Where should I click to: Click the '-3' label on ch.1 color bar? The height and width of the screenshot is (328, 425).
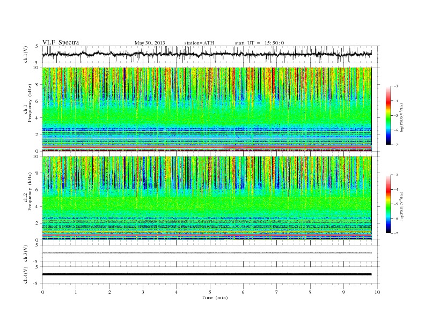(x=396, y=86)
